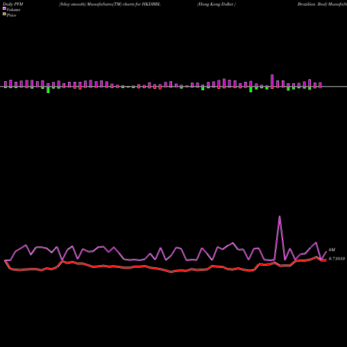Click the 'Daily PVM' title text

[13, 4]
